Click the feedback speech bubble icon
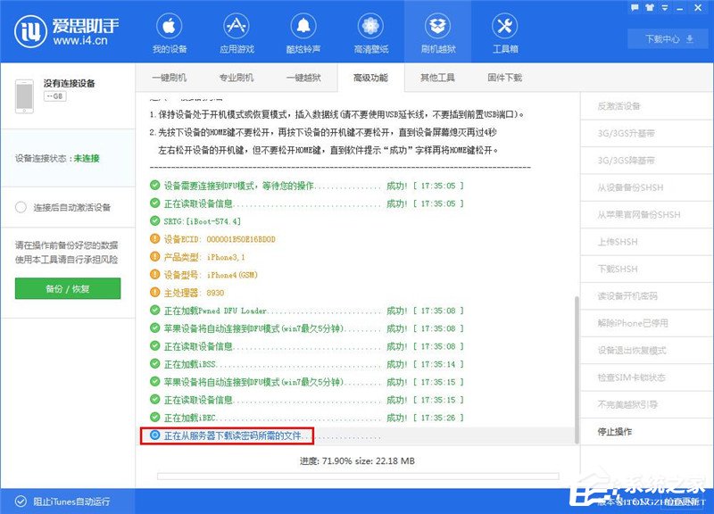 point(636,8)
